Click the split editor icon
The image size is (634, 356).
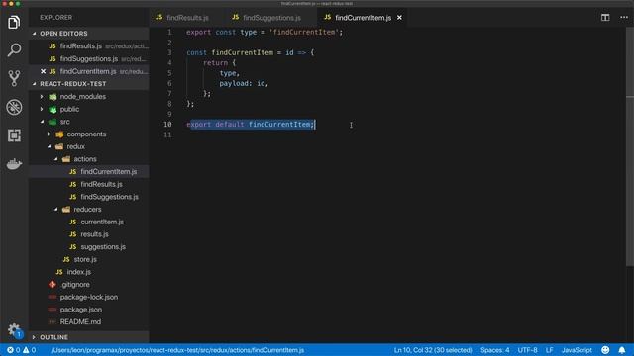point(605,18)
